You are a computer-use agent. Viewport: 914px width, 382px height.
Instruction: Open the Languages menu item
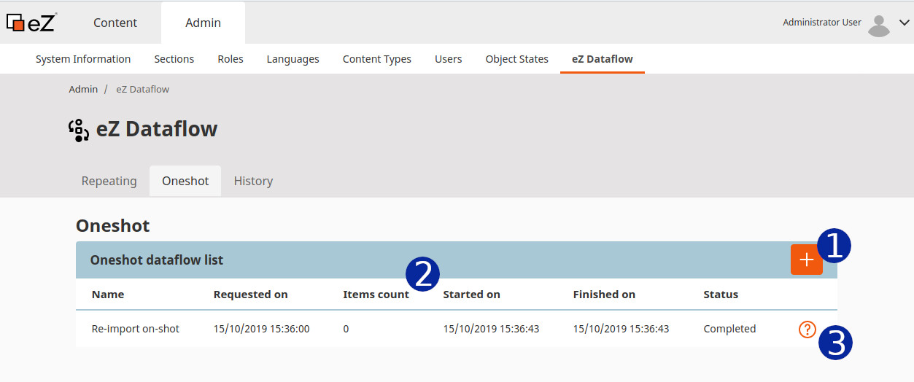click(x=293, y=59)
